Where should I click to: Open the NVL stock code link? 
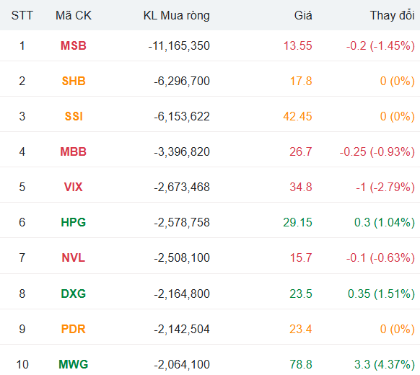[x=74, y=257]
